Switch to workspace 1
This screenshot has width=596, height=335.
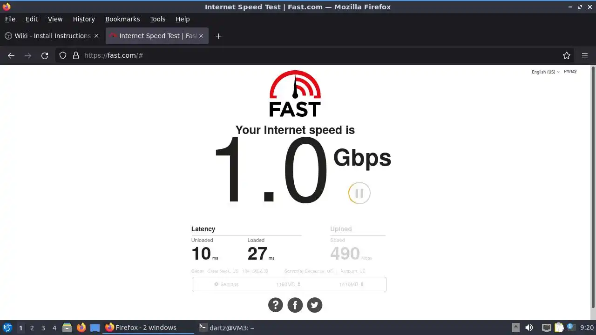click(x=20, y=328)
